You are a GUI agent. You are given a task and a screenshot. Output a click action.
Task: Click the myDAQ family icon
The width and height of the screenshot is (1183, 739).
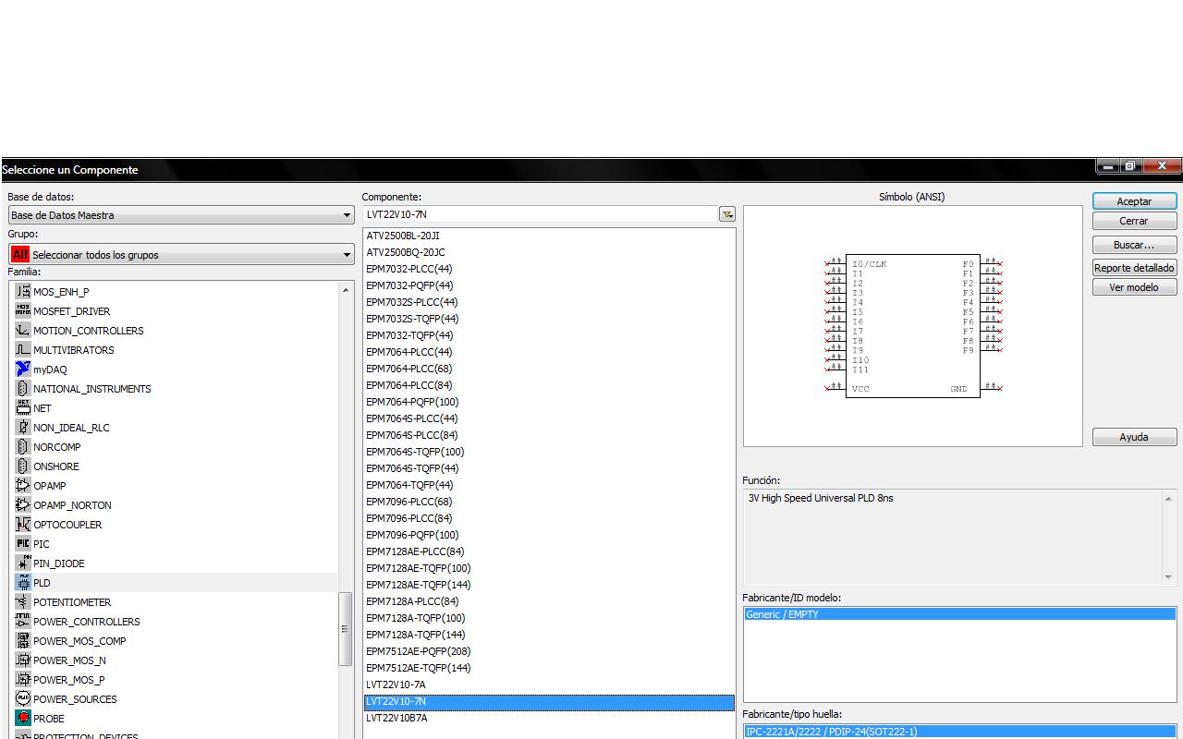click(x=23, y=369)
